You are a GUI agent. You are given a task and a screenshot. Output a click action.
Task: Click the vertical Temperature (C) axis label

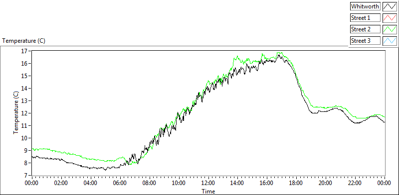tap(16, 113)
